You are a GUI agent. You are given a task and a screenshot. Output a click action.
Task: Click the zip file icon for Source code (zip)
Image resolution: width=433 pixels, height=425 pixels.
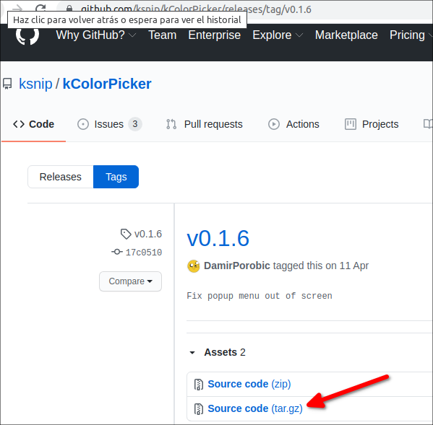tap(198, 385)
